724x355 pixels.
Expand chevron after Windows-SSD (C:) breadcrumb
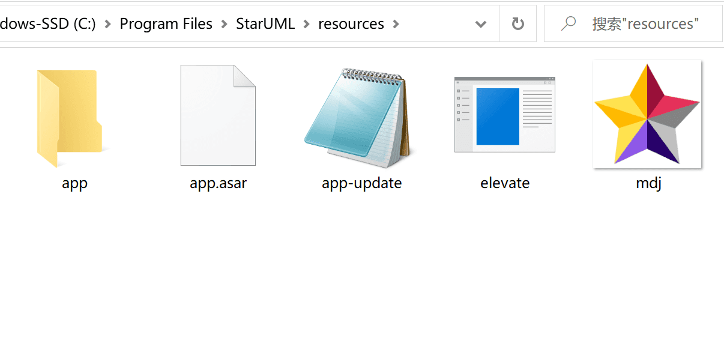point(107,24)
